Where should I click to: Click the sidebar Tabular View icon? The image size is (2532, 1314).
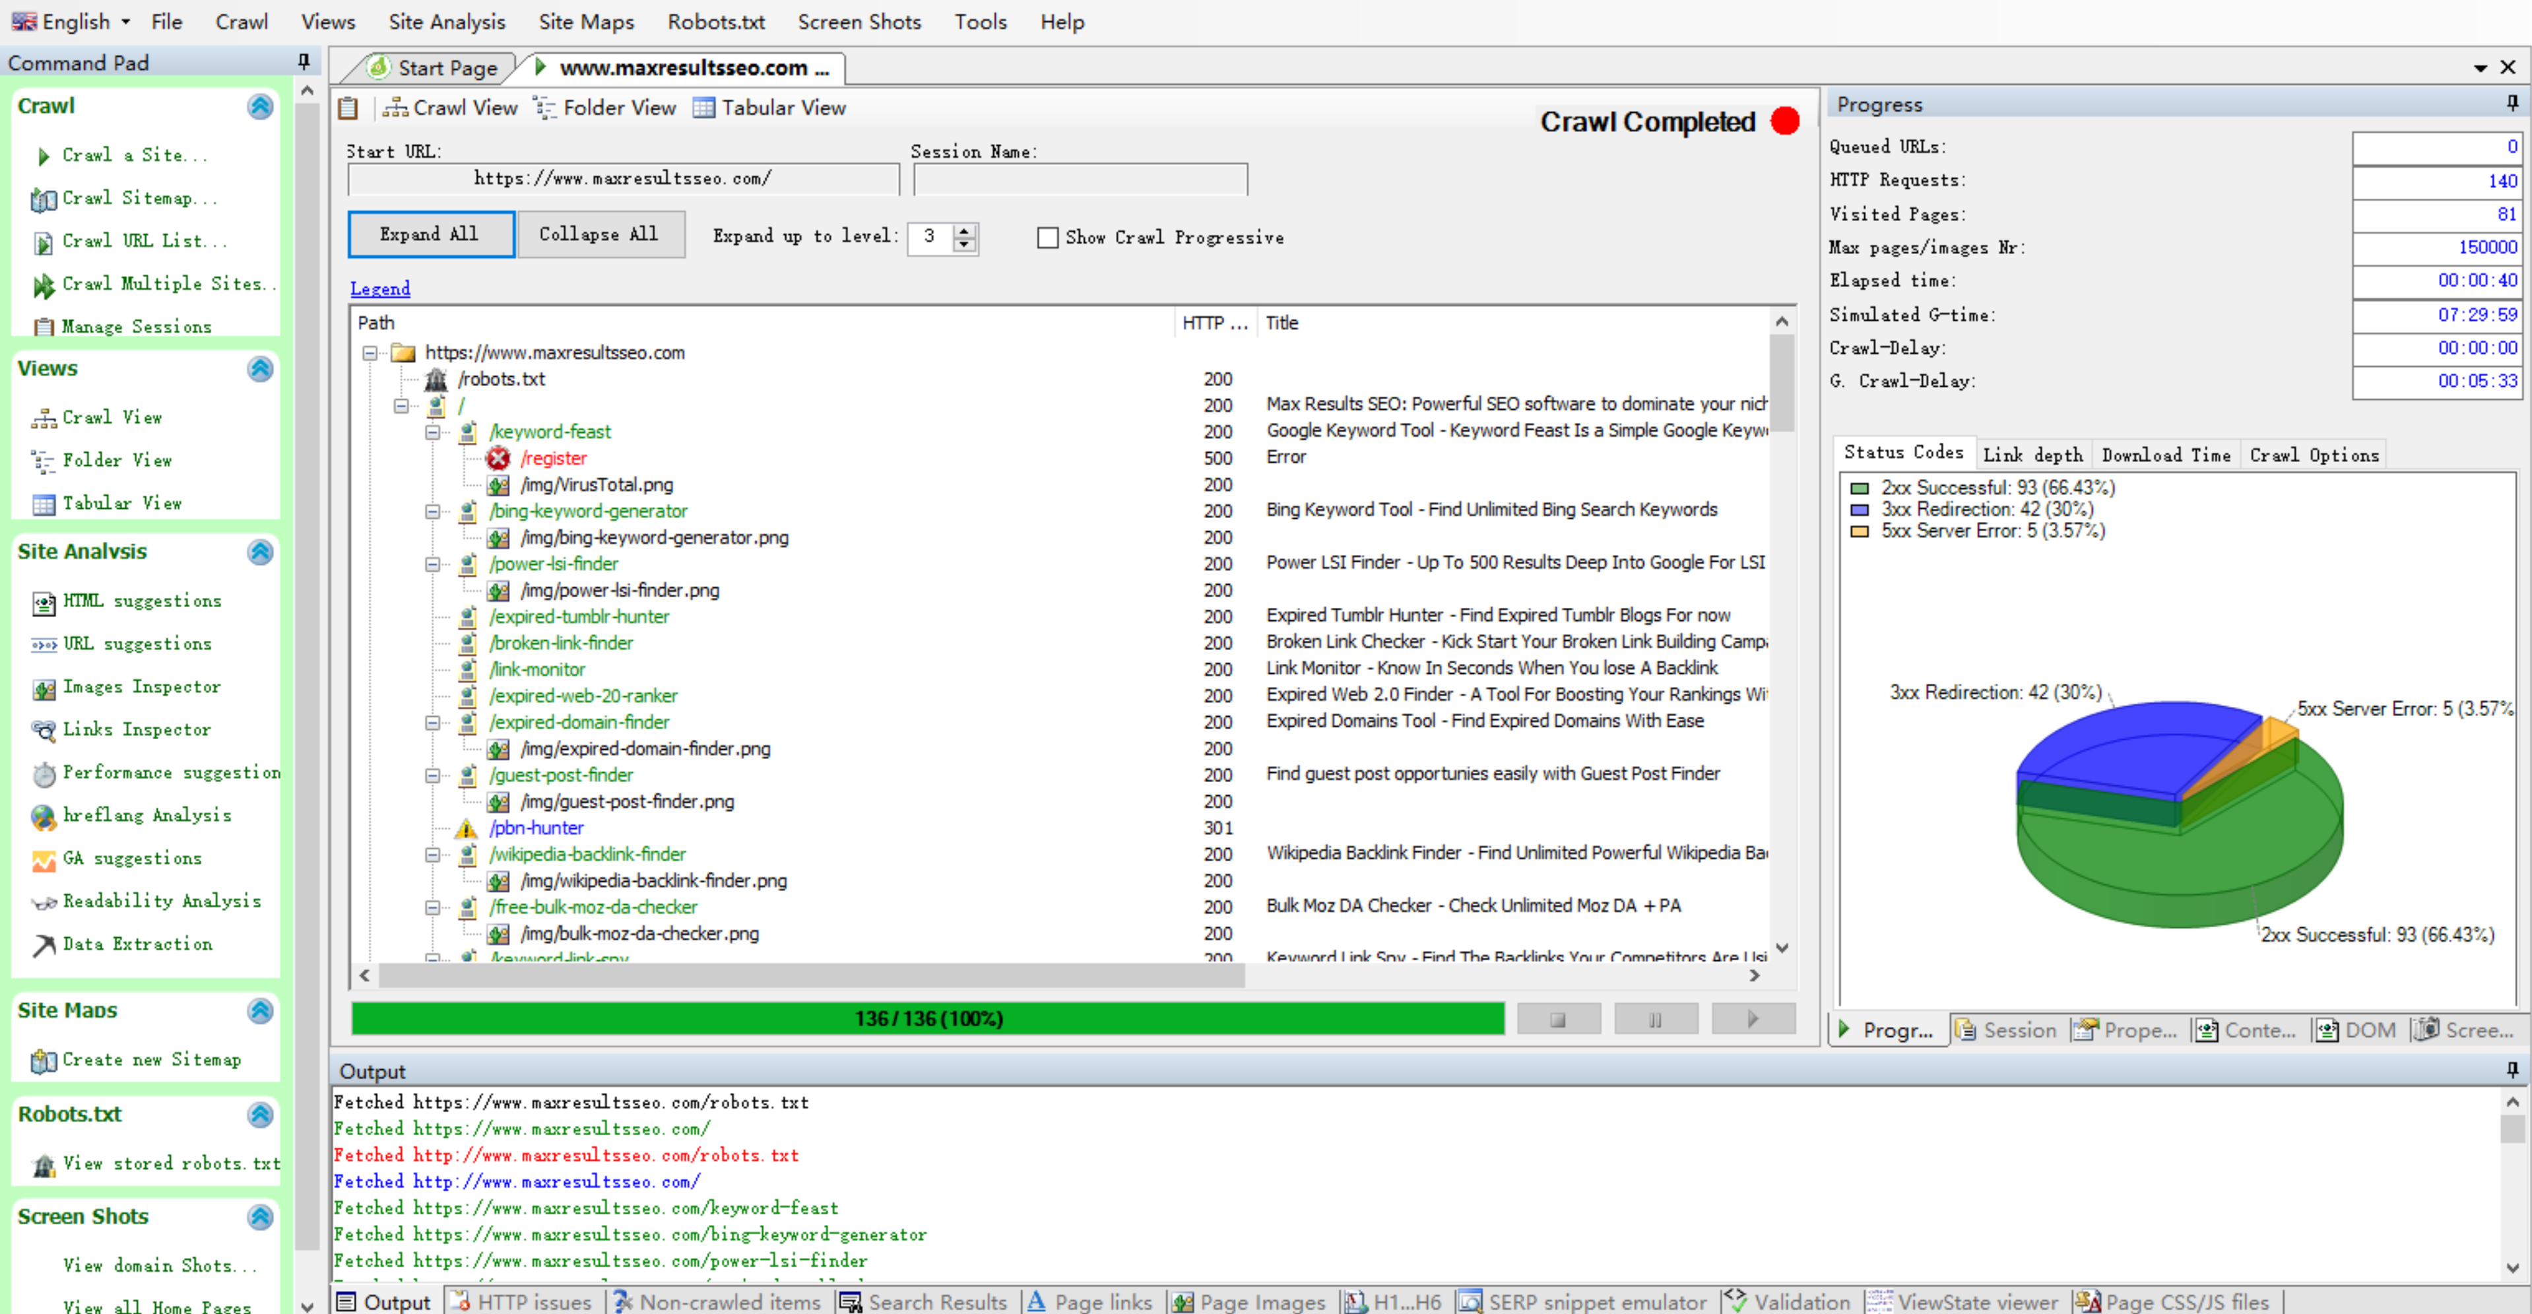[x=44, y=504]
